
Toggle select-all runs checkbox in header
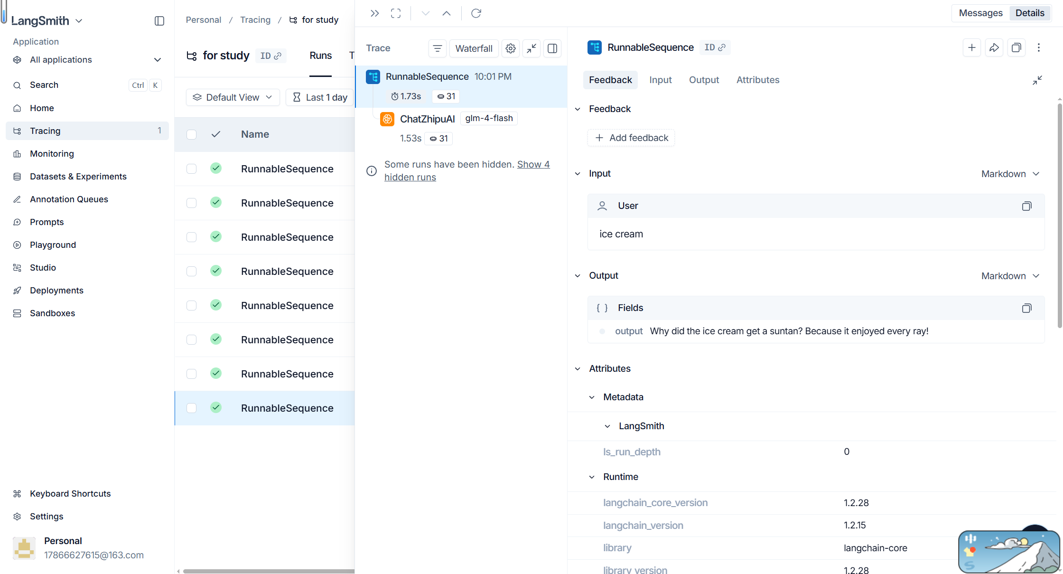192,135
